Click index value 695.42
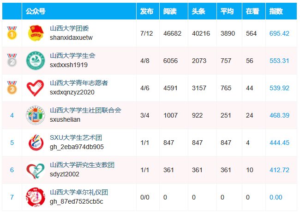 click(279, 33)
